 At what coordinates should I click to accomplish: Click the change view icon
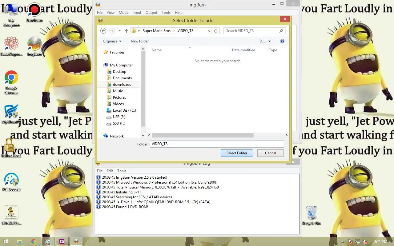(x=263, y=41)
